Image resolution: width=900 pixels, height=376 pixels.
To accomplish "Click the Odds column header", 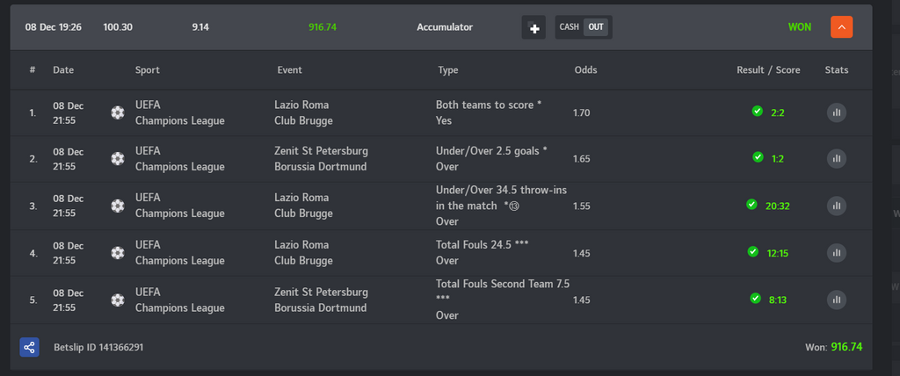I will (585, 70).
